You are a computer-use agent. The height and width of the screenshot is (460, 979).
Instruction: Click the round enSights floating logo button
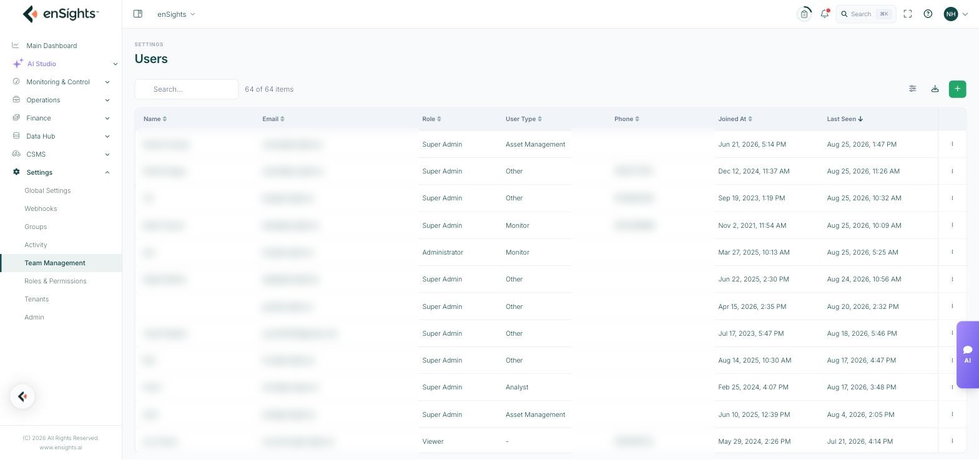22,396
